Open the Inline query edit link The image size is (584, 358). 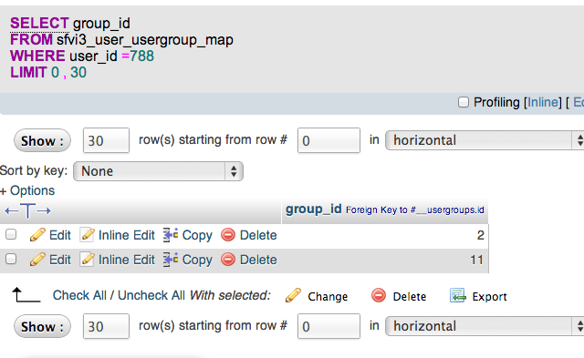(x=543, y=102)
